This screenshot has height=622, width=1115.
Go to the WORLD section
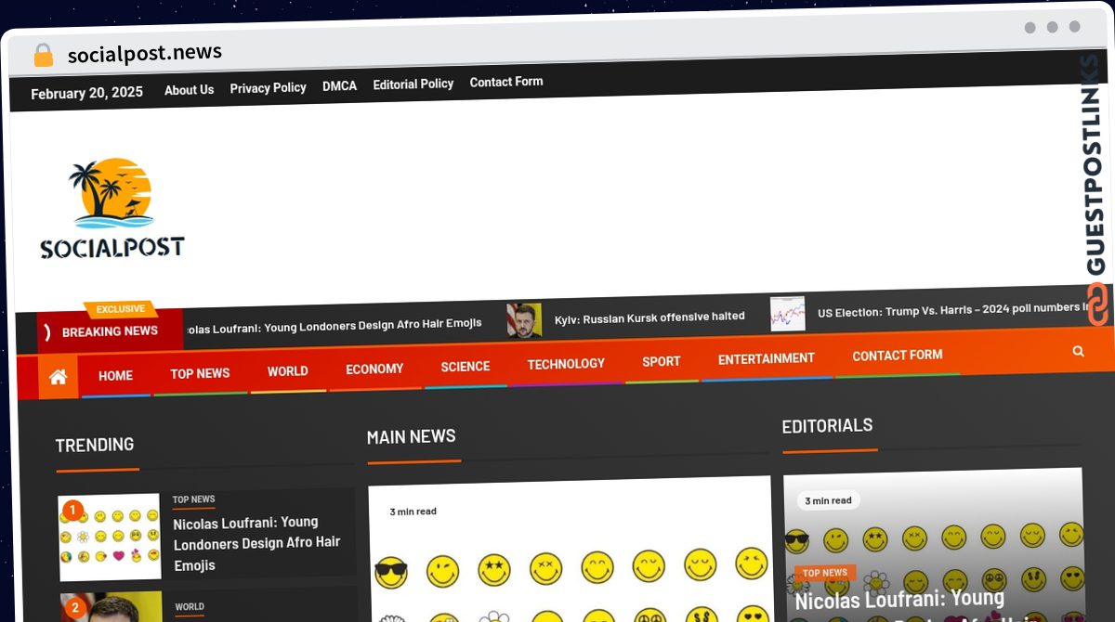coord(287,371)
